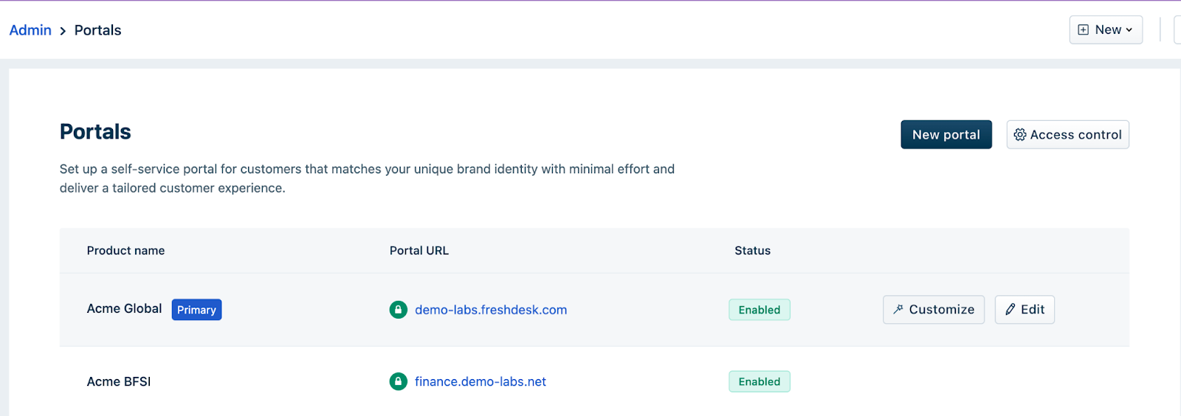Click the green lock icon beside finance.demo-labs.net
Viewport: 1181px width, 416px height.
click(x=398, y=381)
